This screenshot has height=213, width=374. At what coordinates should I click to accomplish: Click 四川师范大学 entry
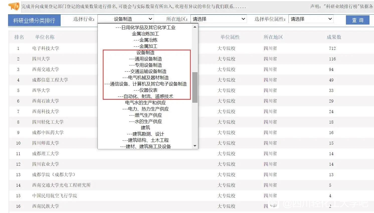46,143
